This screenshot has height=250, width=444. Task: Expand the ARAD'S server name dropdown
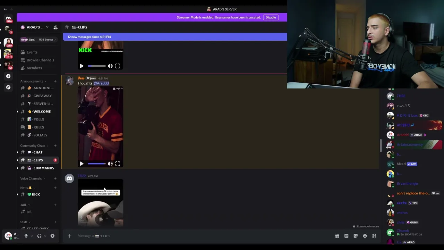tap(47, 27)
